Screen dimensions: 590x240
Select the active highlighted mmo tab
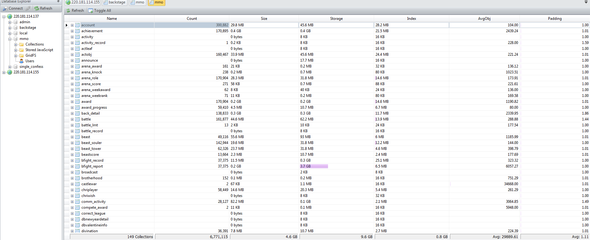click(x=156, y=2)
